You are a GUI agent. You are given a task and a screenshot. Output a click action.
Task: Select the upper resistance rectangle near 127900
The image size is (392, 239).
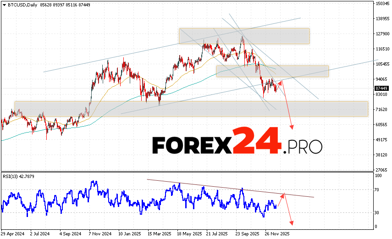click(244, 36)
